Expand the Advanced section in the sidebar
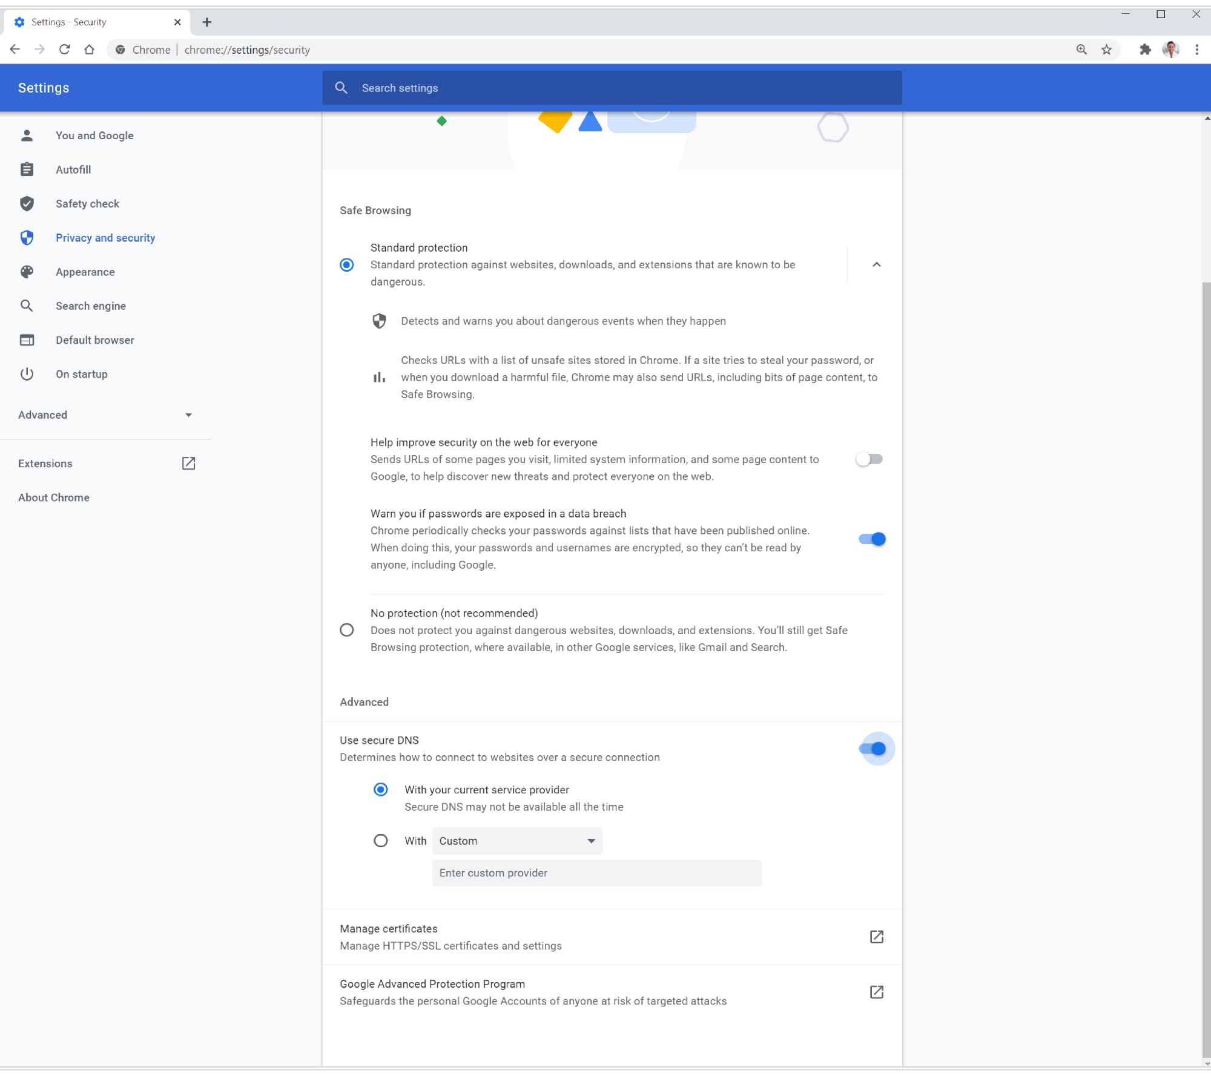This screenshot has width=1211, height=1076. [105, 415]
